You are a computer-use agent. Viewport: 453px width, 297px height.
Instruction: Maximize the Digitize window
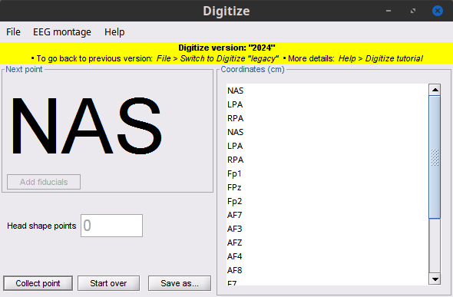point(413,11)
